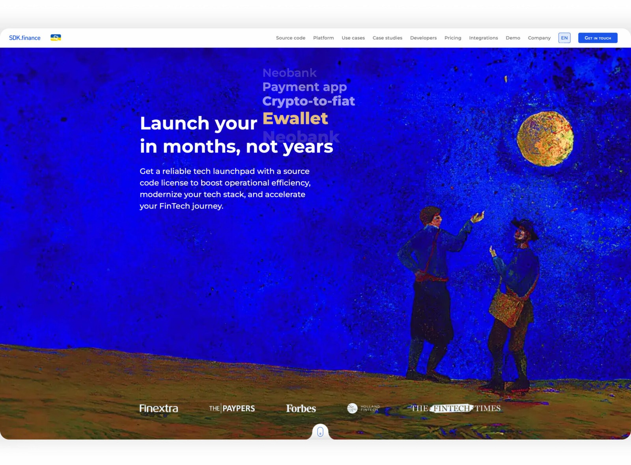The height and width of the screenshot is (465, 631).
Task: Click the 'Get a reliable tech launchpad' paragraph
Action: point(225,189)
